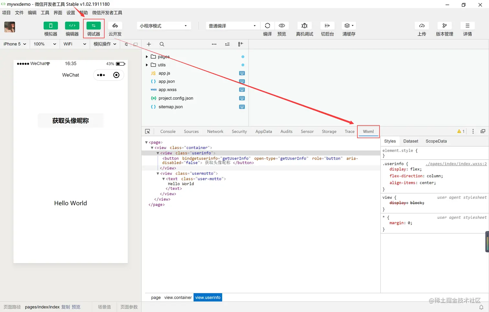489x312 pixels.
Task: Open the devtools vertical dots menu
Action: pyautogui.click(x=473, y=131)
